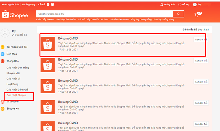Click suggested search Lót Mũi Giày Cao Gót
Viewport: 220px width, 131px height.
click(89, 19)
